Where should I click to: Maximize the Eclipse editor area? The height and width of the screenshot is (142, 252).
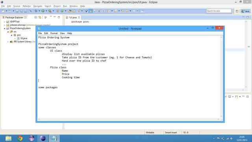click(x=248, y=17)
